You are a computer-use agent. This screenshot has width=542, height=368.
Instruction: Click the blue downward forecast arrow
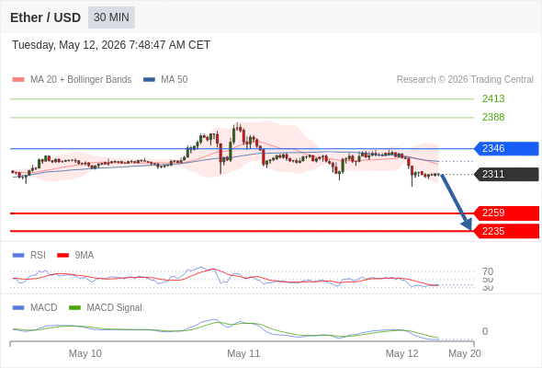point(457,201)
